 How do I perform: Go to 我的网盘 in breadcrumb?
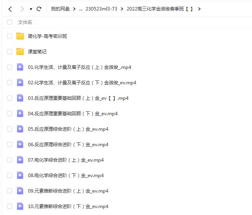point(60,9)
